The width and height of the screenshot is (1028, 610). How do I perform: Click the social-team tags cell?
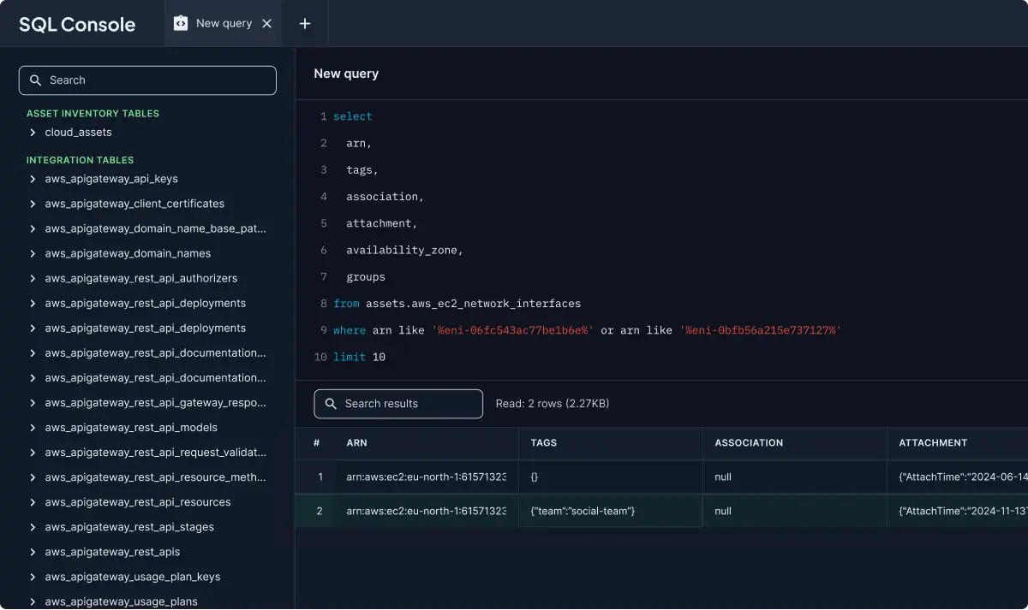coord(611,511)
